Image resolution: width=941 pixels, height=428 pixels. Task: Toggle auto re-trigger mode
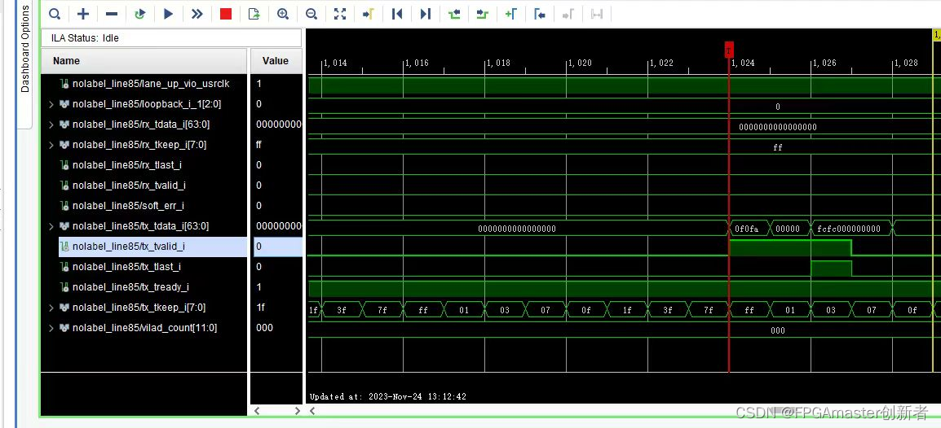(139, 14)
